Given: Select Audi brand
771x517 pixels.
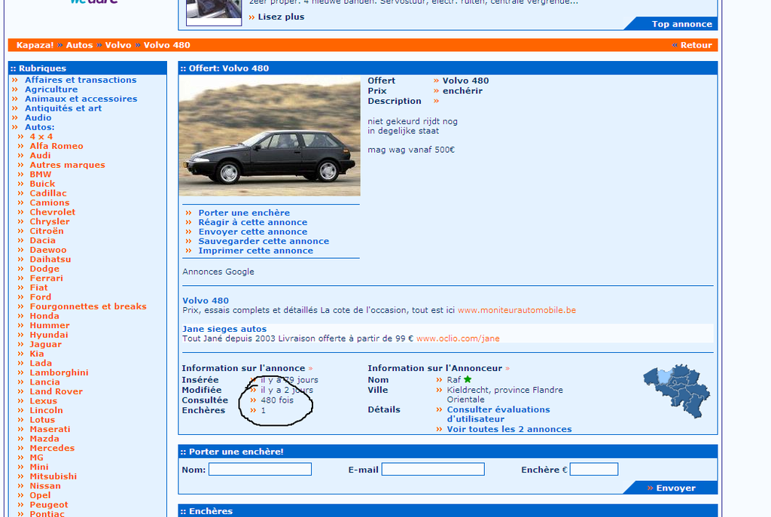Looking at the screenshot, I should (41, 155).
